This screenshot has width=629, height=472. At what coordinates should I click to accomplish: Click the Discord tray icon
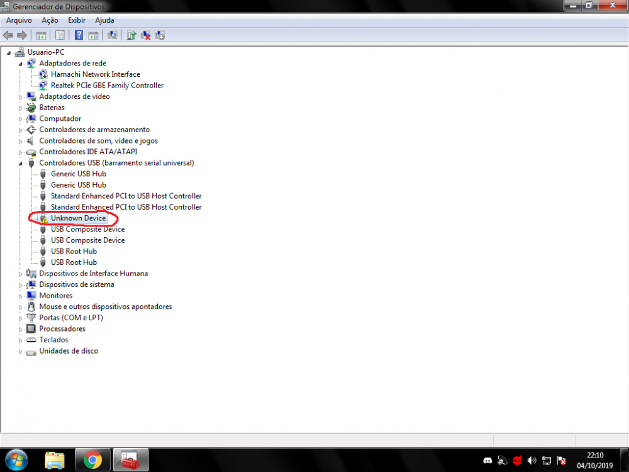pyautogui.click(x=488, y=461)
